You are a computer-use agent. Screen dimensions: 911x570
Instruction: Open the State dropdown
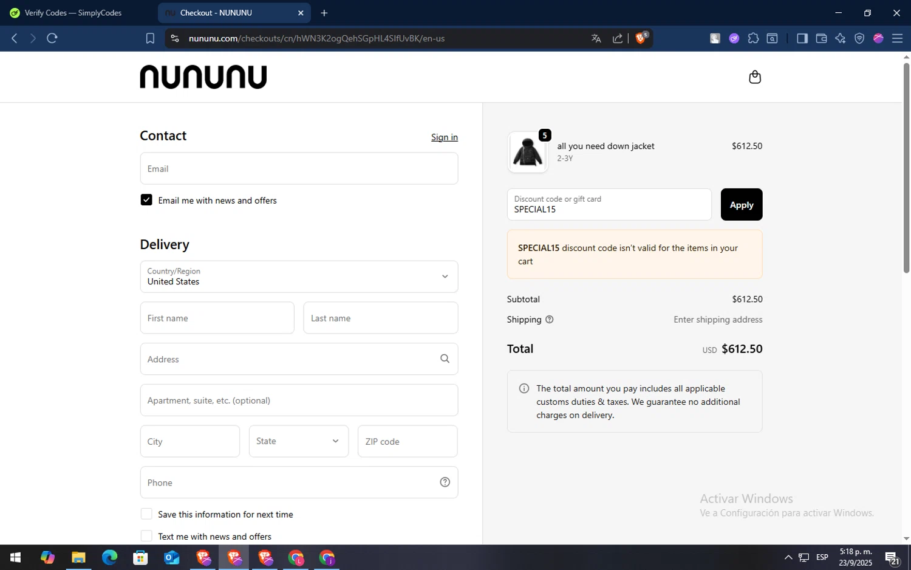[299, 441]
